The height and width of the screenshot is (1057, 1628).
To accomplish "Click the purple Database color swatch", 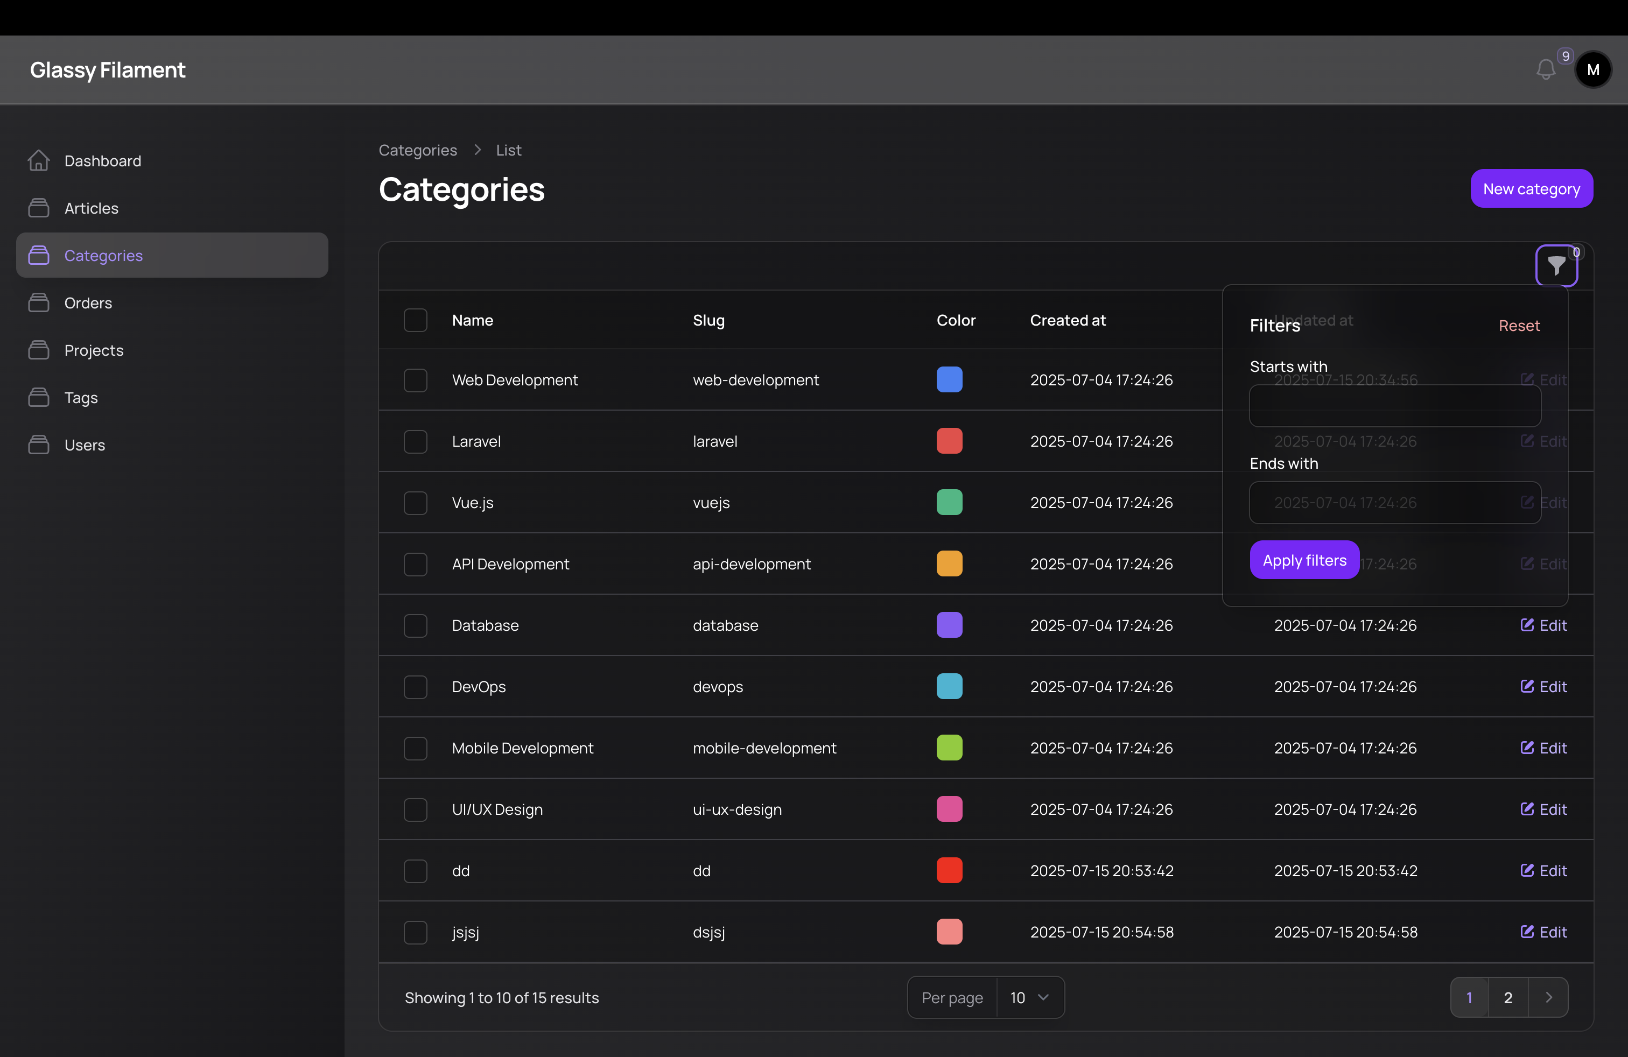I will tap(950, 625).
